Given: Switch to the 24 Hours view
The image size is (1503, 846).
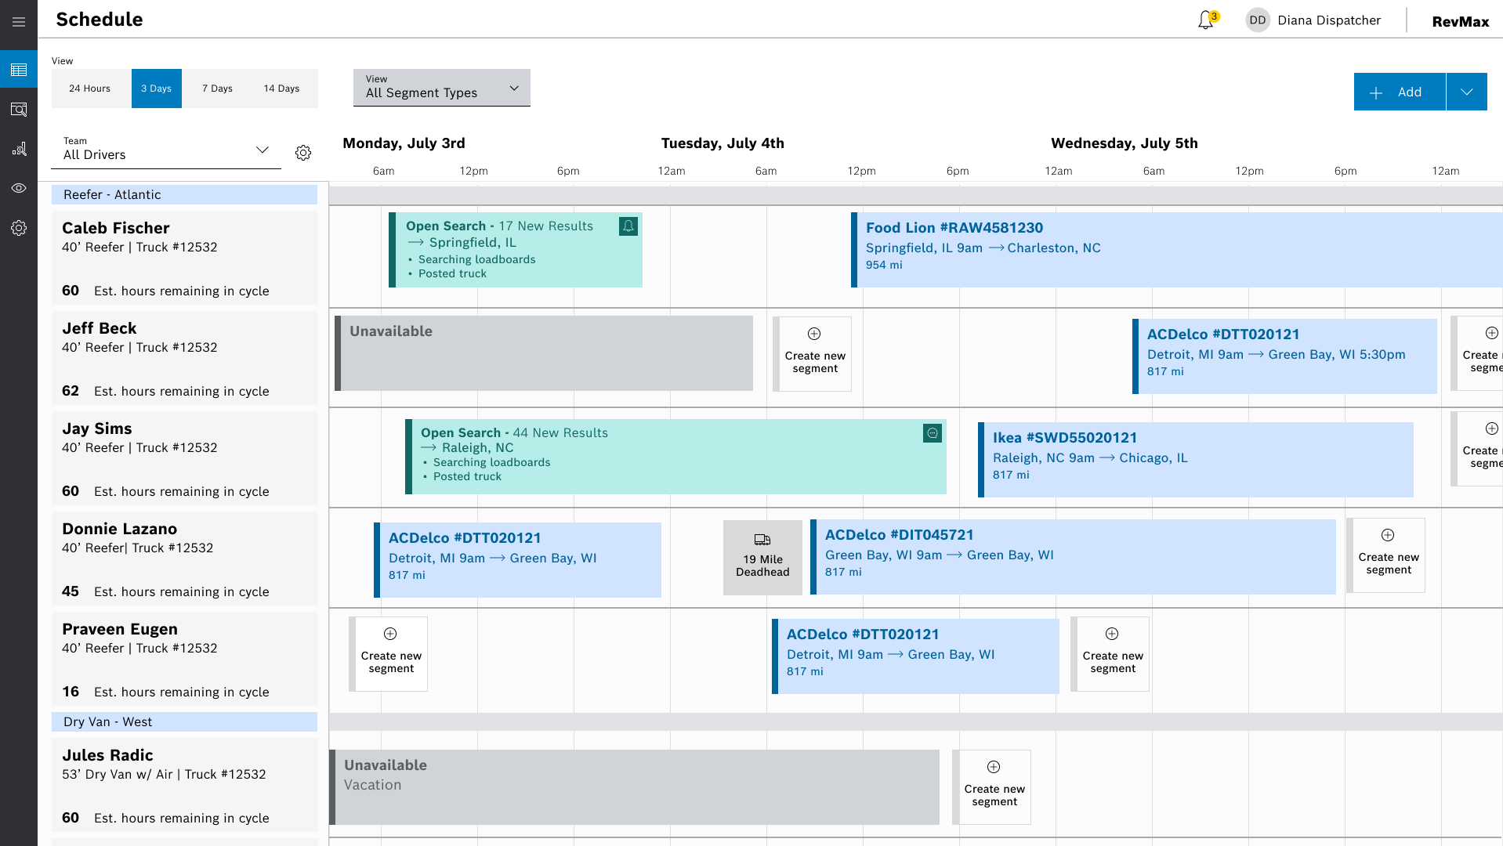Looking at the screenshot, I should [89, 89].
